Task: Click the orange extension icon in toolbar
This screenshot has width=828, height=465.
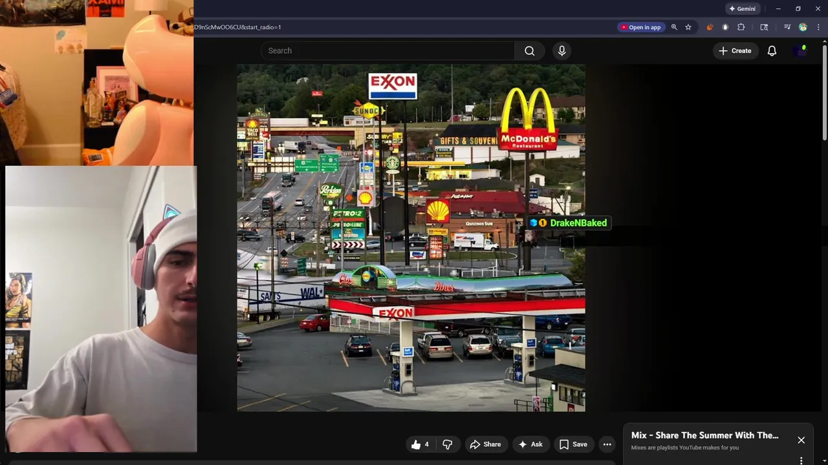Action: pos(710,27)
